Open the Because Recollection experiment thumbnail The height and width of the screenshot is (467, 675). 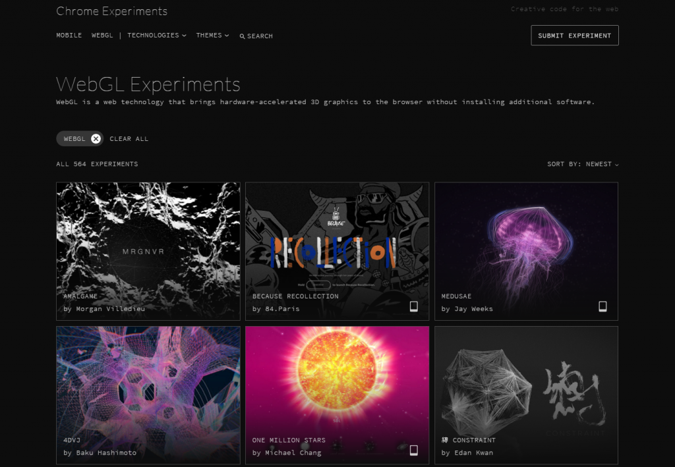[337, 251]
